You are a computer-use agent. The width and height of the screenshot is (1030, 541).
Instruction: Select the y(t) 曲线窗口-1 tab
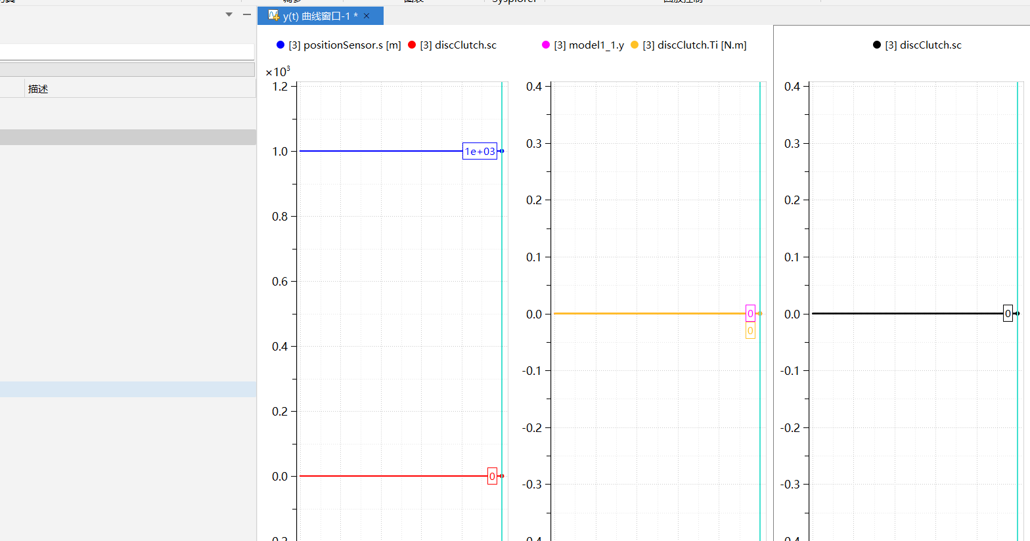click(x=320, y=16)
